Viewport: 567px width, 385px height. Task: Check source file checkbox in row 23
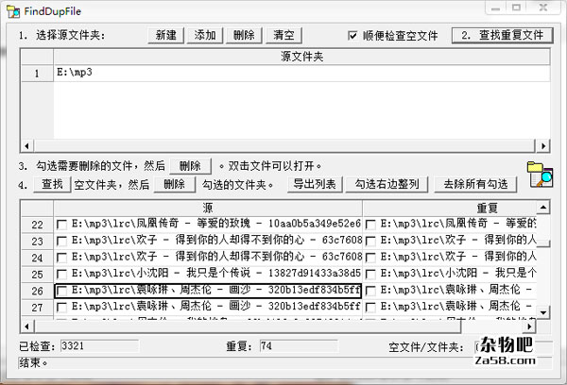point(61,242)
